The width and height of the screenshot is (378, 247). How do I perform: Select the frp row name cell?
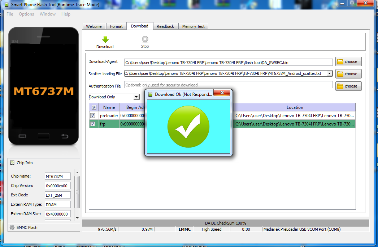click(109, 124)
